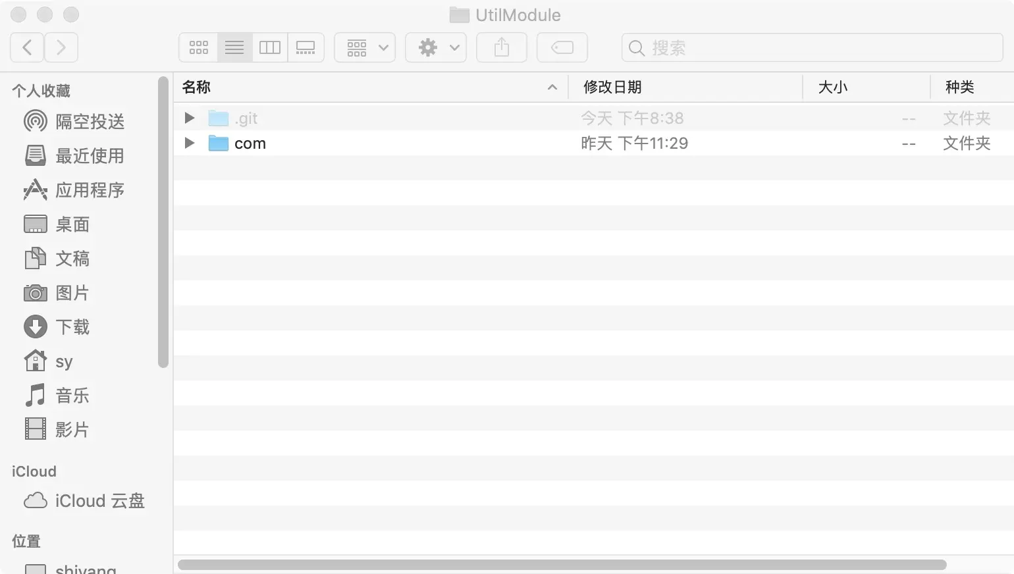Open 下载 Downloads in sidebar
The image size is (1014, 574).
(x=57, y=326)
